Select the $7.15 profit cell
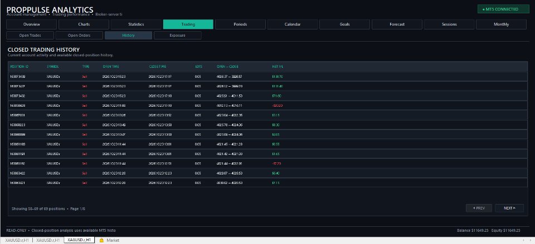 (x=276, y=183)
